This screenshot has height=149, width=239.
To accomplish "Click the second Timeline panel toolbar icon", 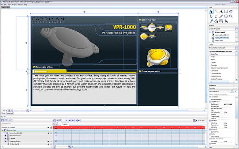I will click(x=6, y=120).
